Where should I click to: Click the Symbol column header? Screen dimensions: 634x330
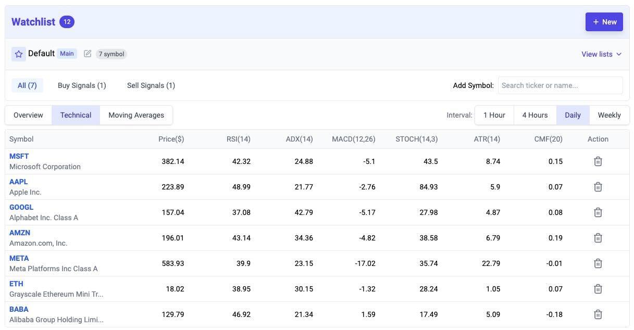pos(21,139)
